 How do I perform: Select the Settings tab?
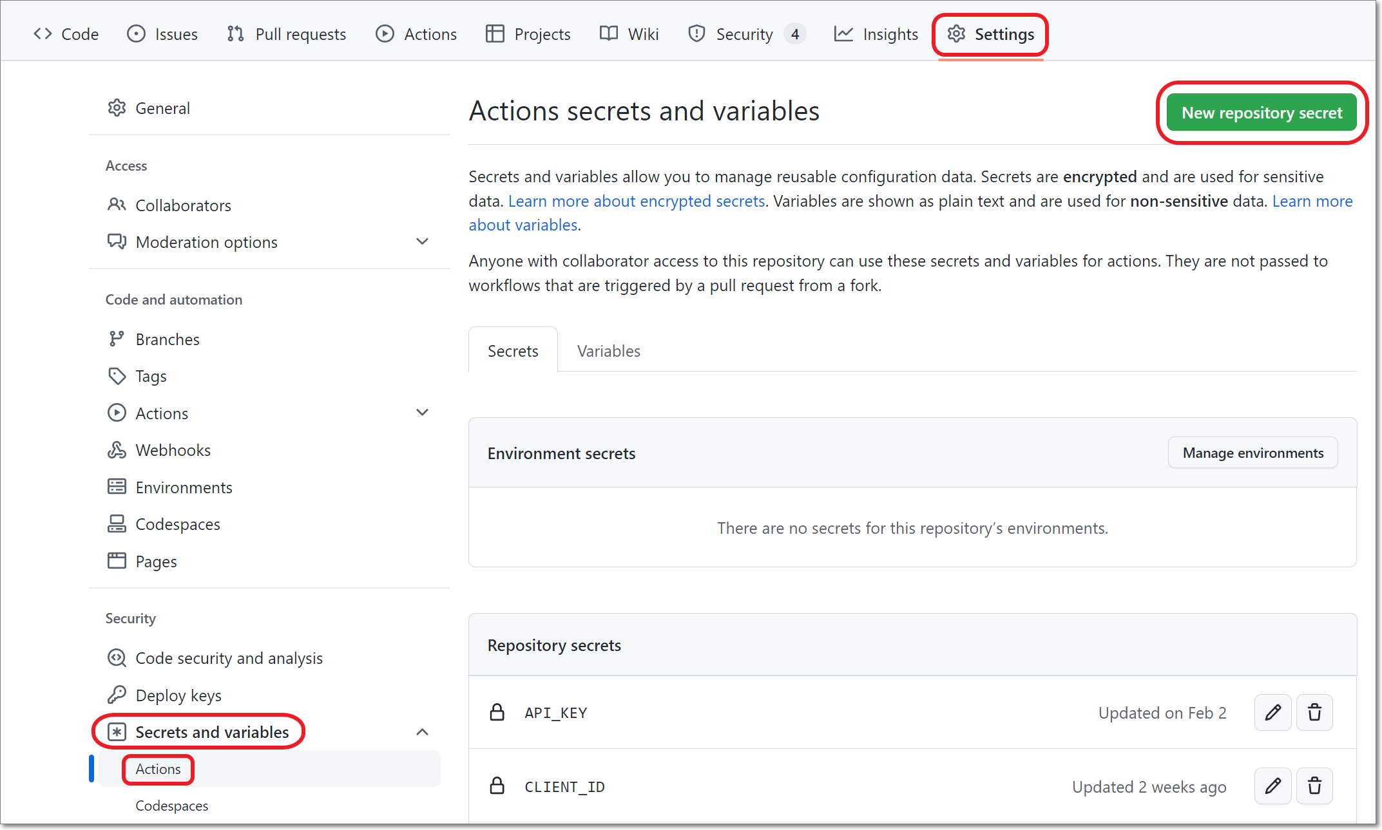click(x=991, y=34)
